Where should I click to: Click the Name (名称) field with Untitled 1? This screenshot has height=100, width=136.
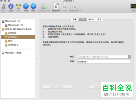[x=104, y=62]
